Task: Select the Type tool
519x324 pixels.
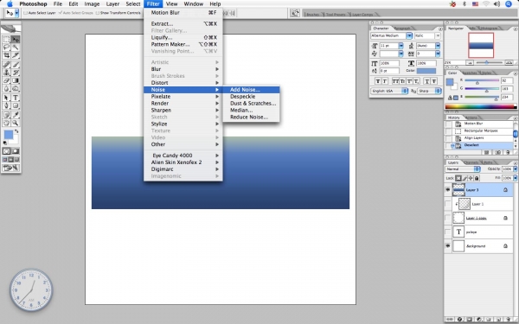Action: tap(16, 98)
